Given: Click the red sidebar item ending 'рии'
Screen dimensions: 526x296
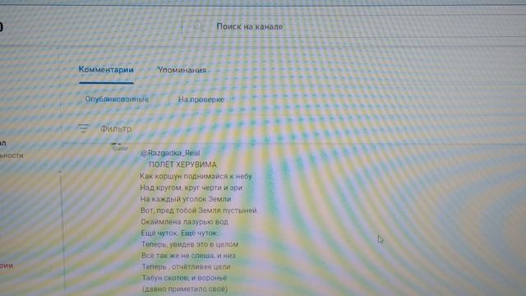Looking at the screenshot, I should (7, 266).
